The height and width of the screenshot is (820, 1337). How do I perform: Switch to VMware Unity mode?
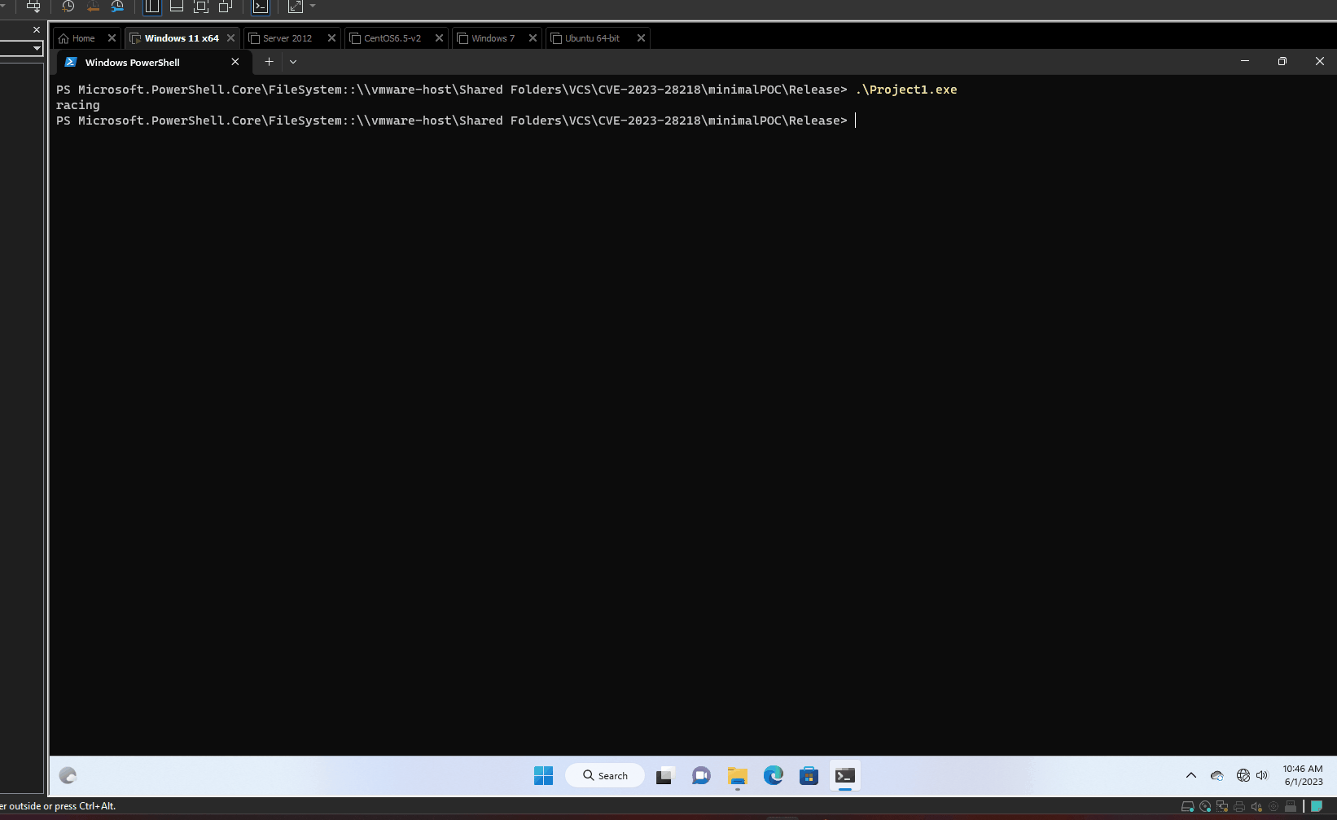click(226, 7)
